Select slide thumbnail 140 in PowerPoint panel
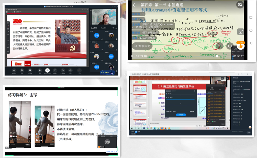The height and width of the screenshot is (158, 257). (x=140, y=105)
